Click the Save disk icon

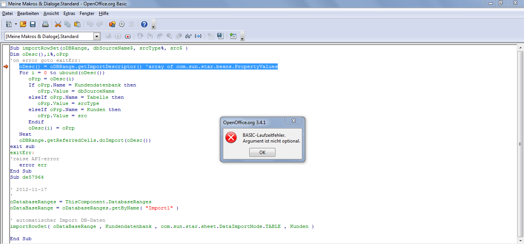pyautogui.click(x=33, y=24)
